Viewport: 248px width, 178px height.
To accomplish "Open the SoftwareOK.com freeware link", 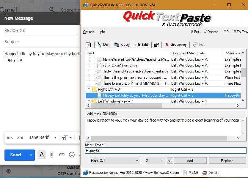I will point(134,173).
